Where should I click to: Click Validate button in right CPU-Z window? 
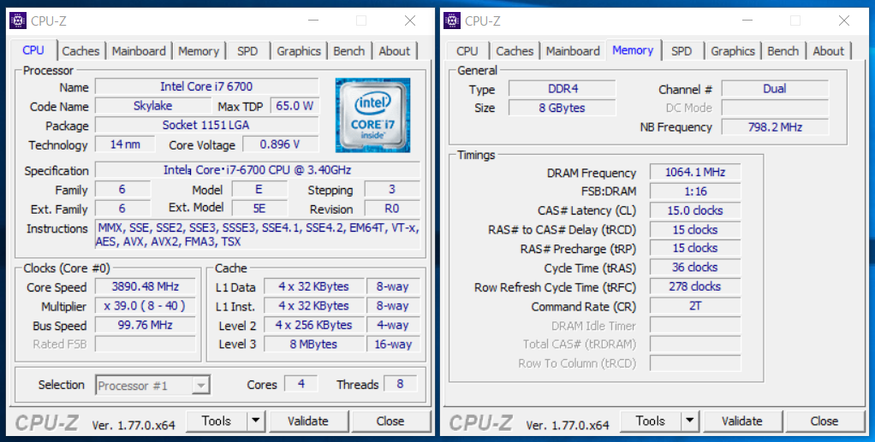(742, 421)
